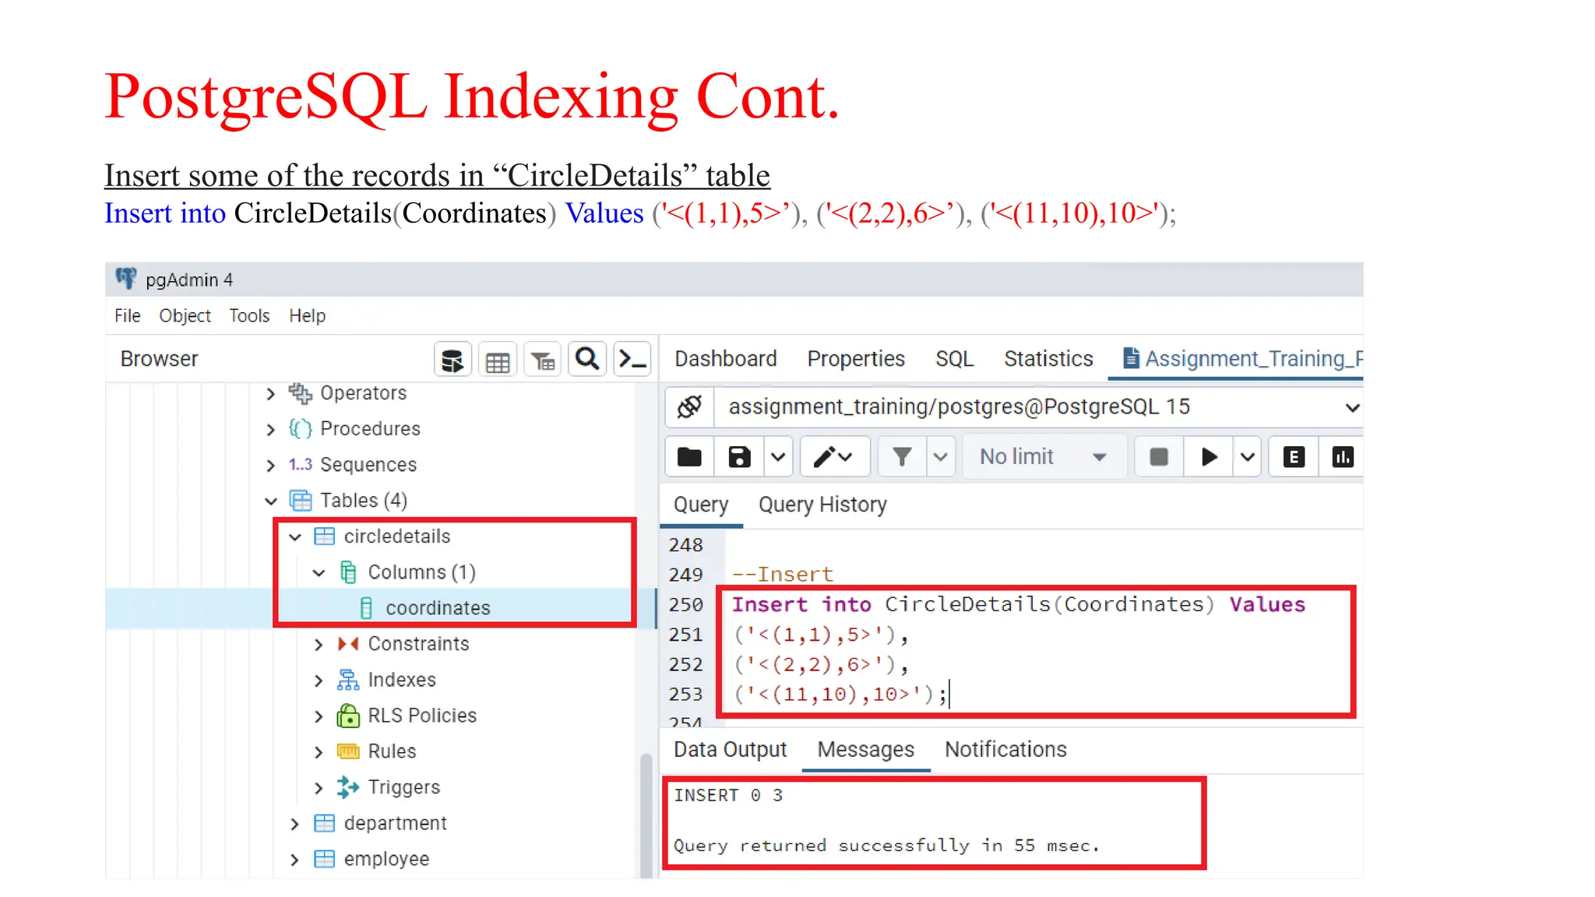Switch to the Statistics tab
The height and width of the screenshot is (897, 1595).
pyautogui.click(x=1048, y=358)
